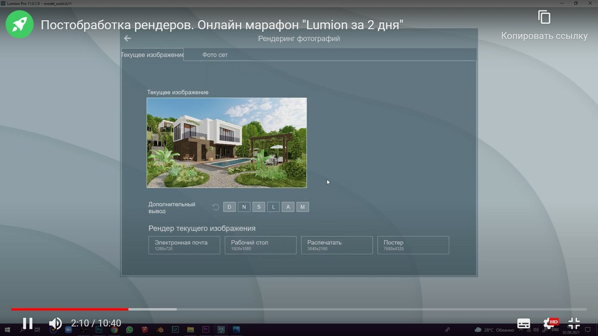Toggle the M additional output option
Image resolution: width=598 pixels, height=336 pixels.
[303, 207]
